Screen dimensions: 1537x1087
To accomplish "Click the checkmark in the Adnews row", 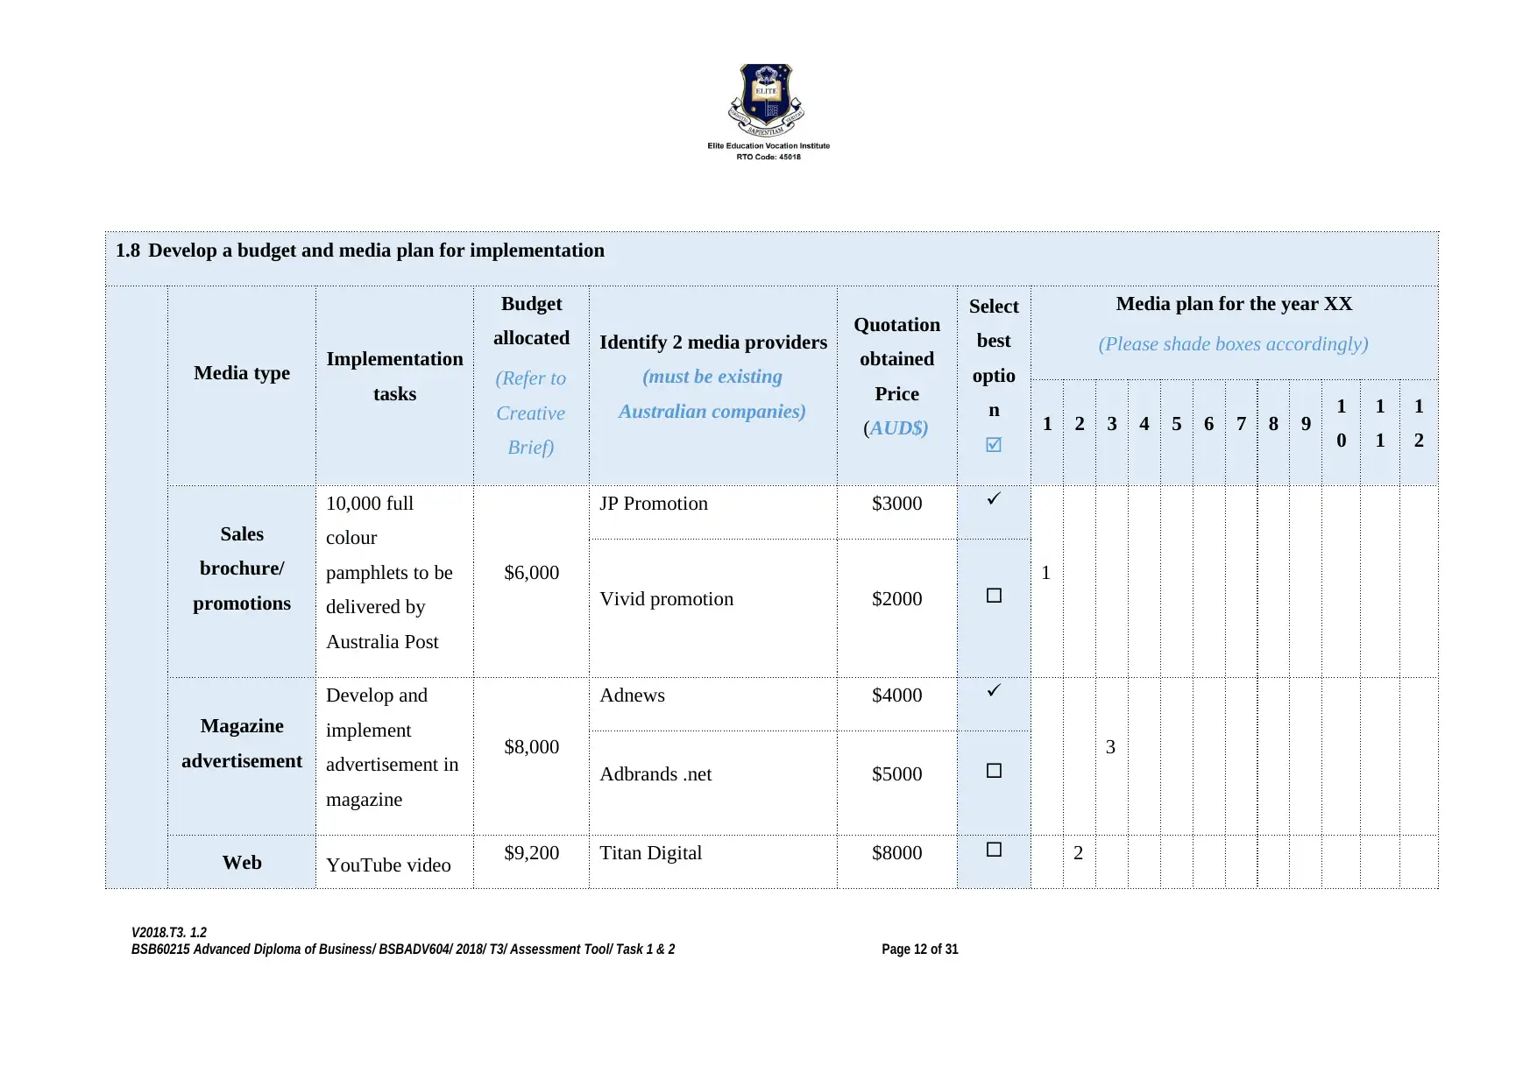I will coord(994,690).
